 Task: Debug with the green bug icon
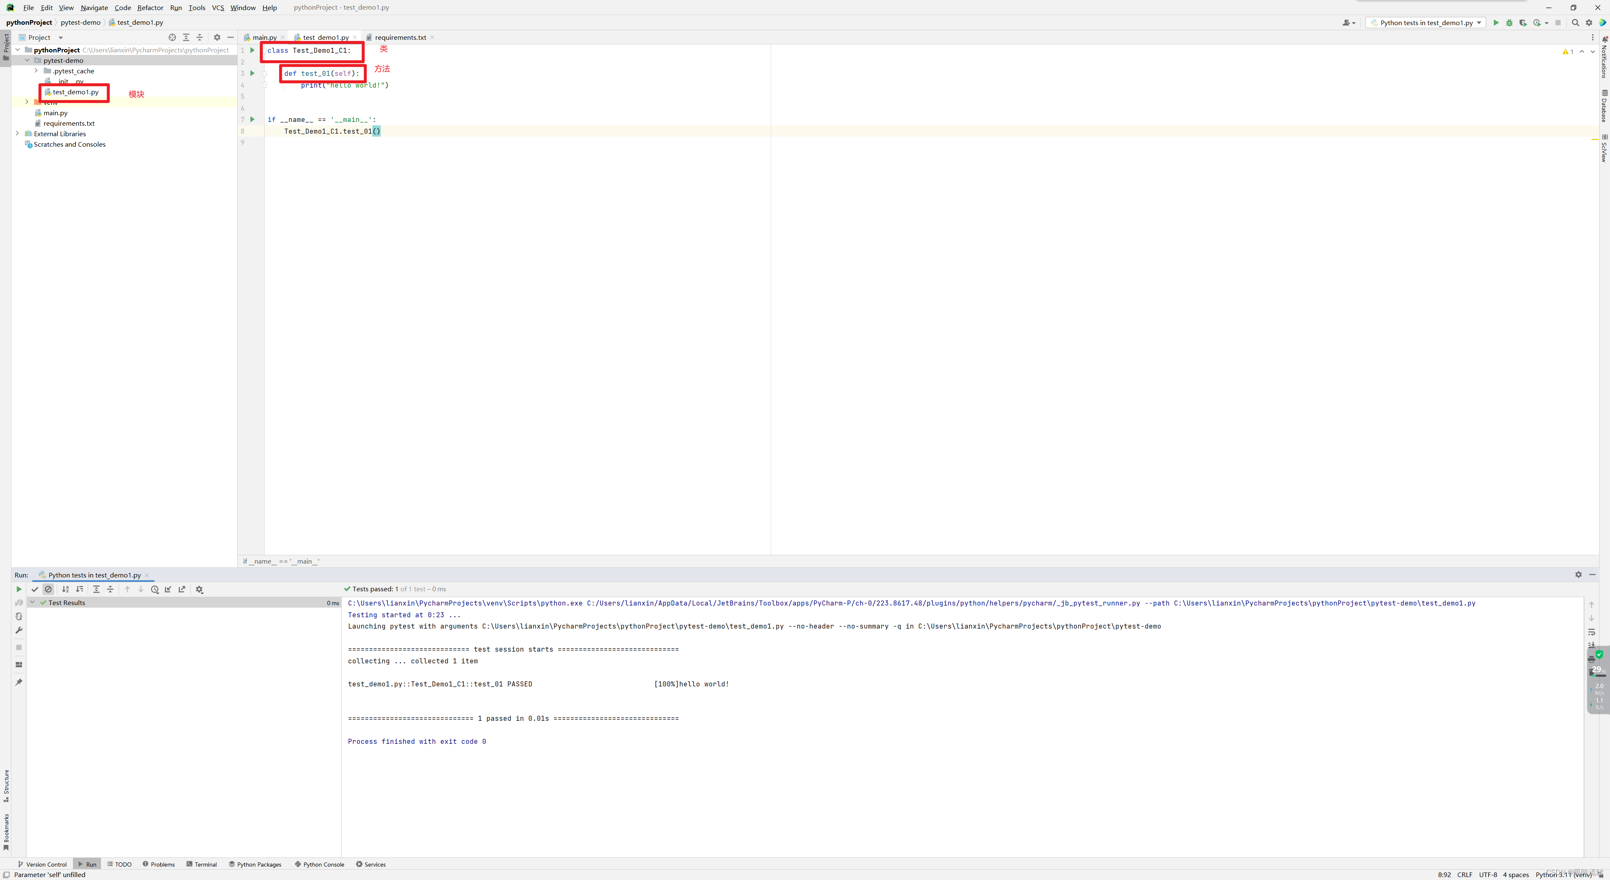click(x=1509, y=23)
